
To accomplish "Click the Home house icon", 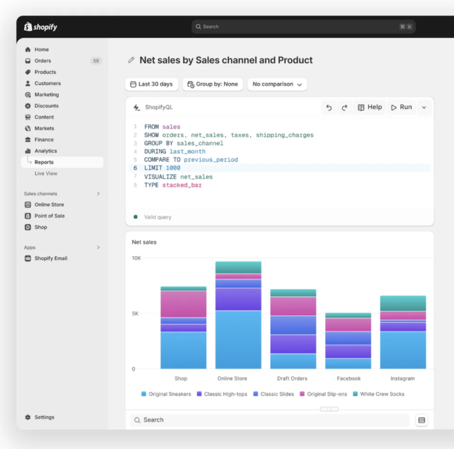I will pyautogui.click(x=28, y=49).
